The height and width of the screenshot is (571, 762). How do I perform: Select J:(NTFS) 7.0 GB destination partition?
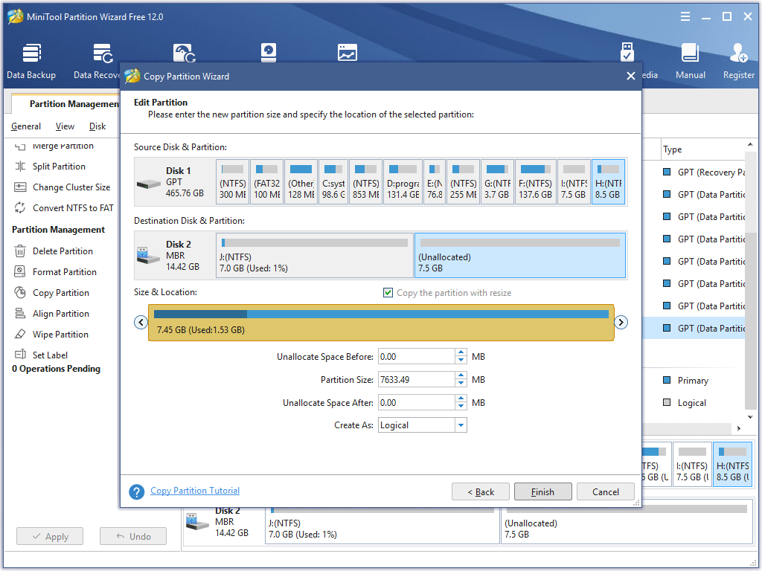click(x=315, y=256)
